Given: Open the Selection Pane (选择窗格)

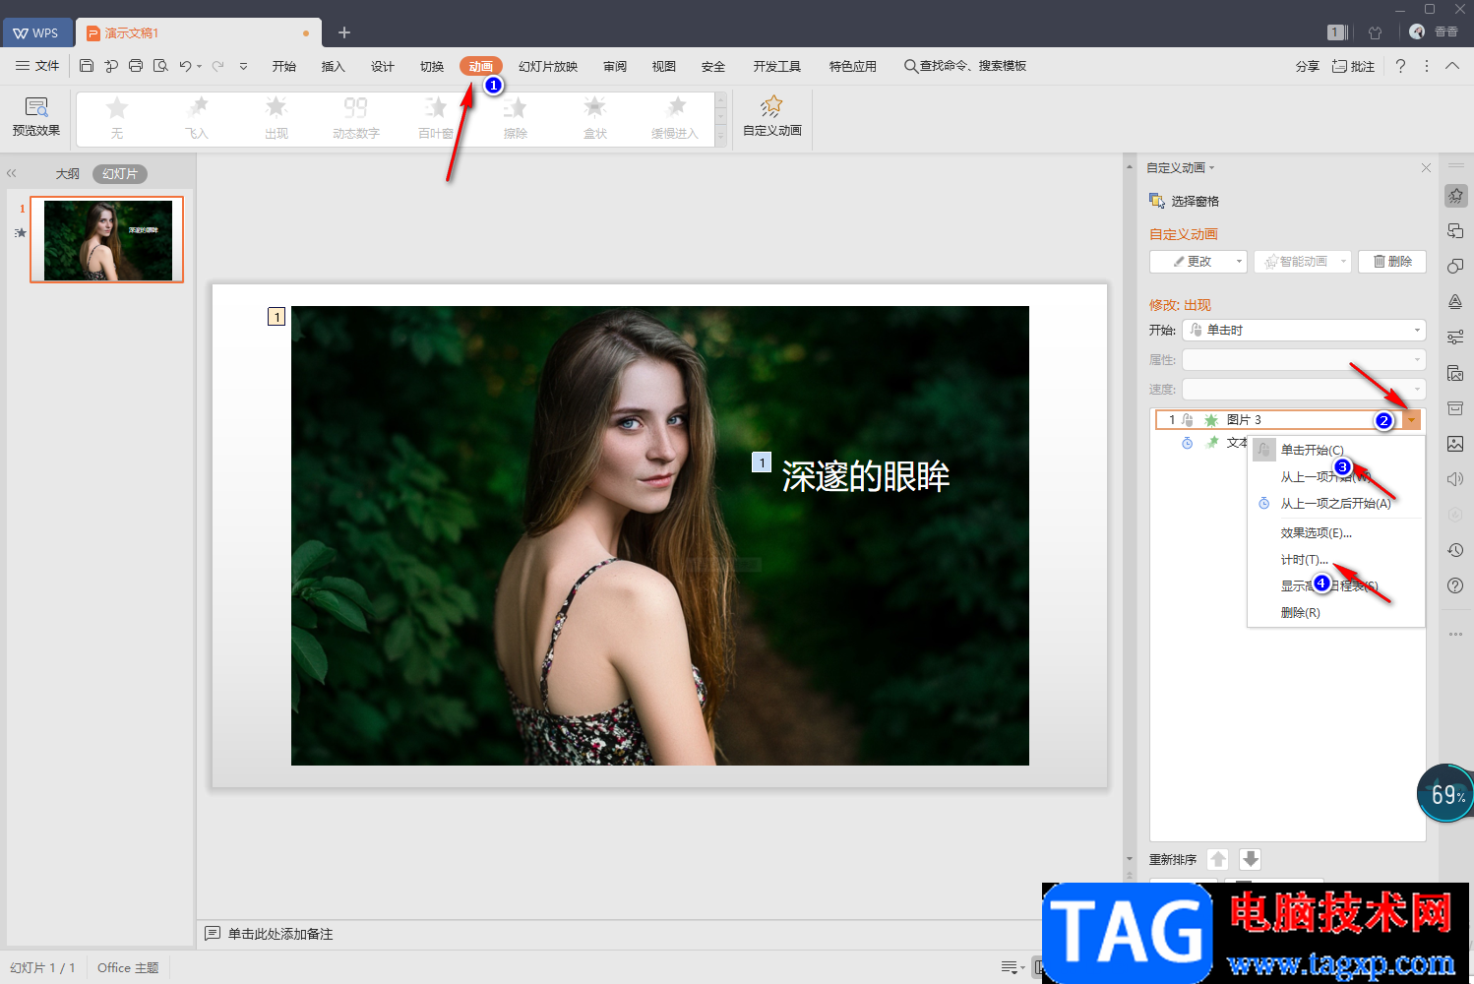Looking at the screenshot, I should [1185, 201].
